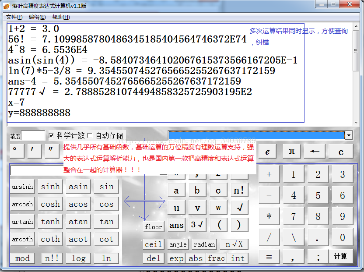Screen dimensions: 364x272
Task: Click the angle mode button
Action: (178, 244)
